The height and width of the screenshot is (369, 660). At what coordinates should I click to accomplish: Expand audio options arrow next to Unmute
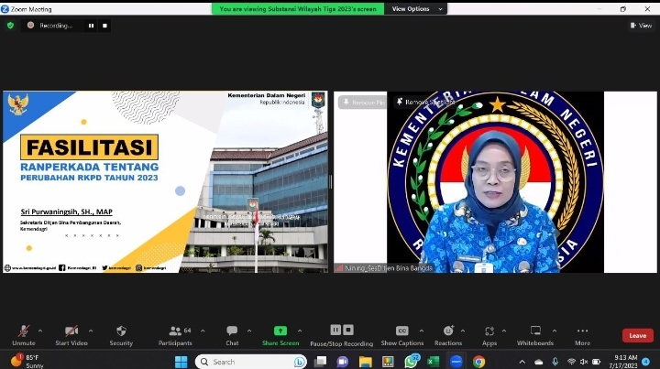39,328
